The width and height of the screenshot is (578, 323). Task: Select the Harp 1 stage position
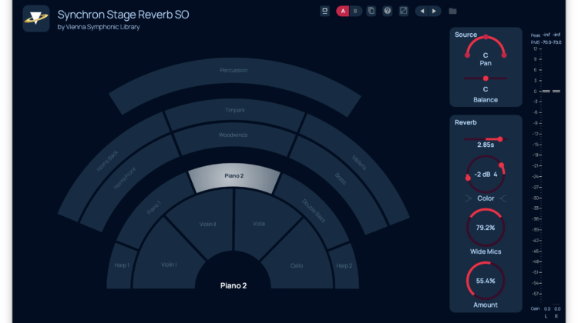[122, 265]
